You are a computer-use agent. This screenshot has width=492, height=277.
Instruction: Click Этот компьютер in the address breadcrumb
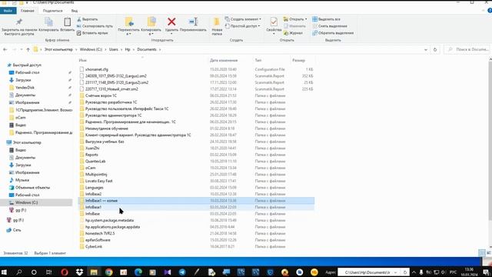point(58,49)
